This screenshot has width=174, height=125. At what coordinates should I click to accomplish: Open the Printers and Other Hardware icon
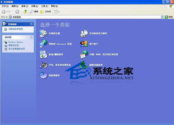(84, 34)
